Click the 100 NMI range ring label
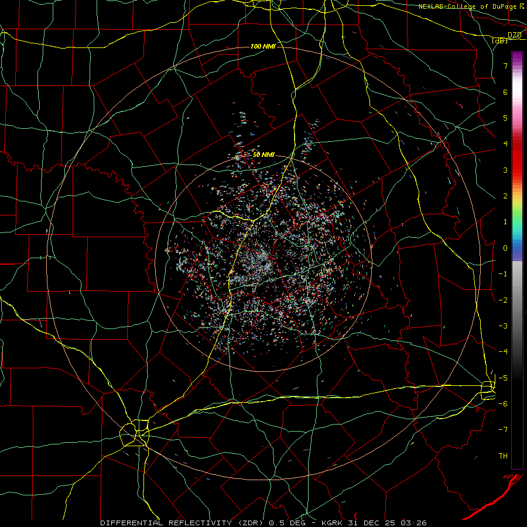 (263, 46)
